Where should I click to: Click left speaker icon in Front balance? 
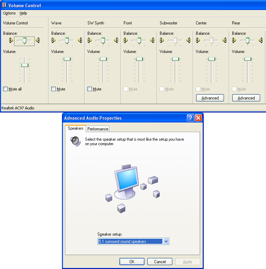(126, 40)
